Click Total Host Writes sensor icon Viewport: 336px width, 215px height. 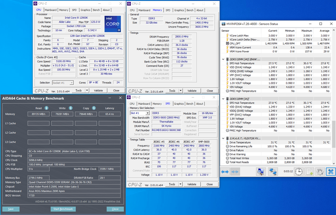tap(227, 158)
